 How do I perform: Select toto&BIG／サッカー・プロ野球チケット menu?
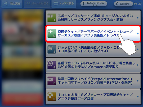point(93,97)
